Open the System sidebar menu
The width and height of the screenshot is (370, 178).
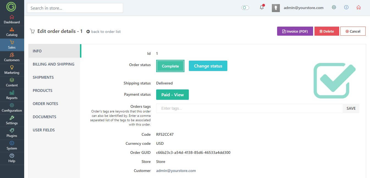click(12, 146)
